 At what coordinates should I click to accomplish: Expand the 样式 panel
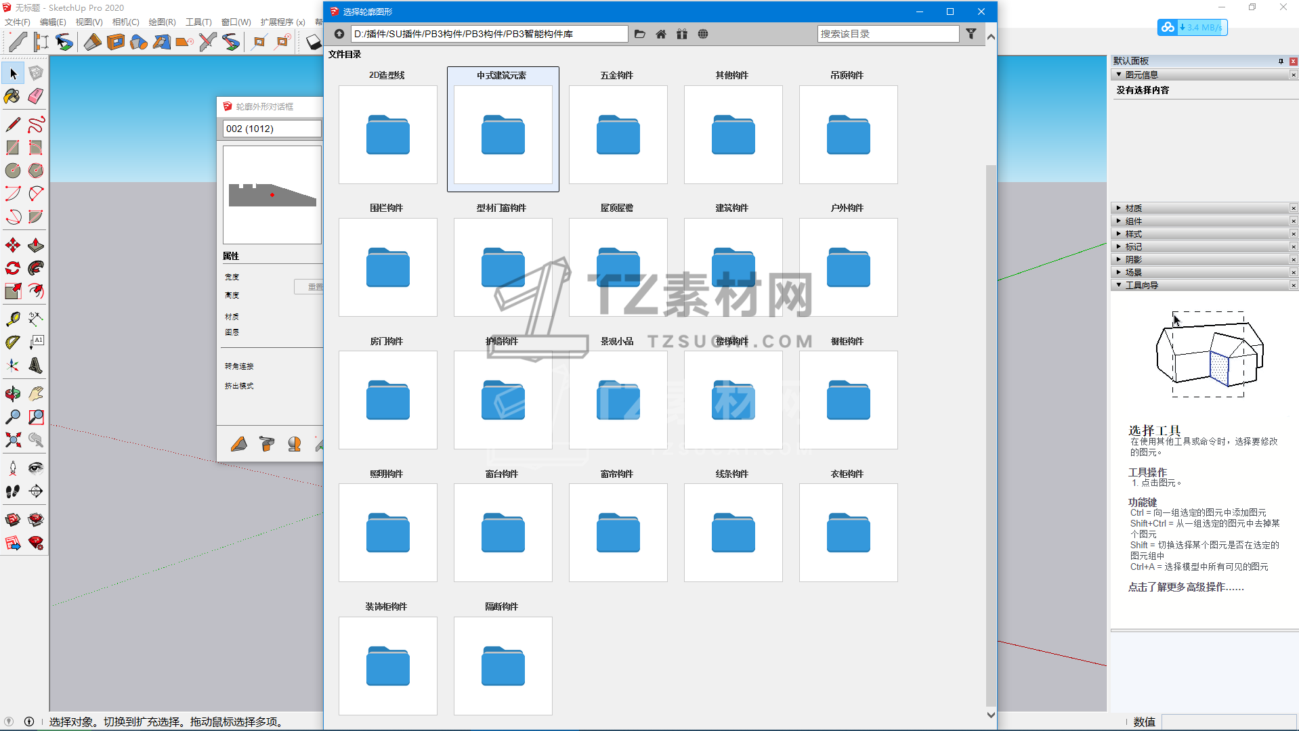[1119, 234]
